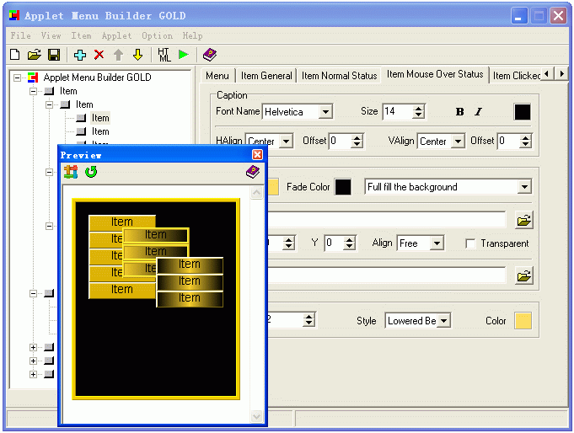Select highlighted Item in tree

click(100, 118)
